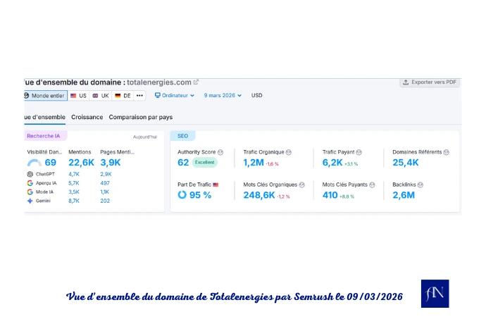Switch database to DE flag option

pos(123,96)
